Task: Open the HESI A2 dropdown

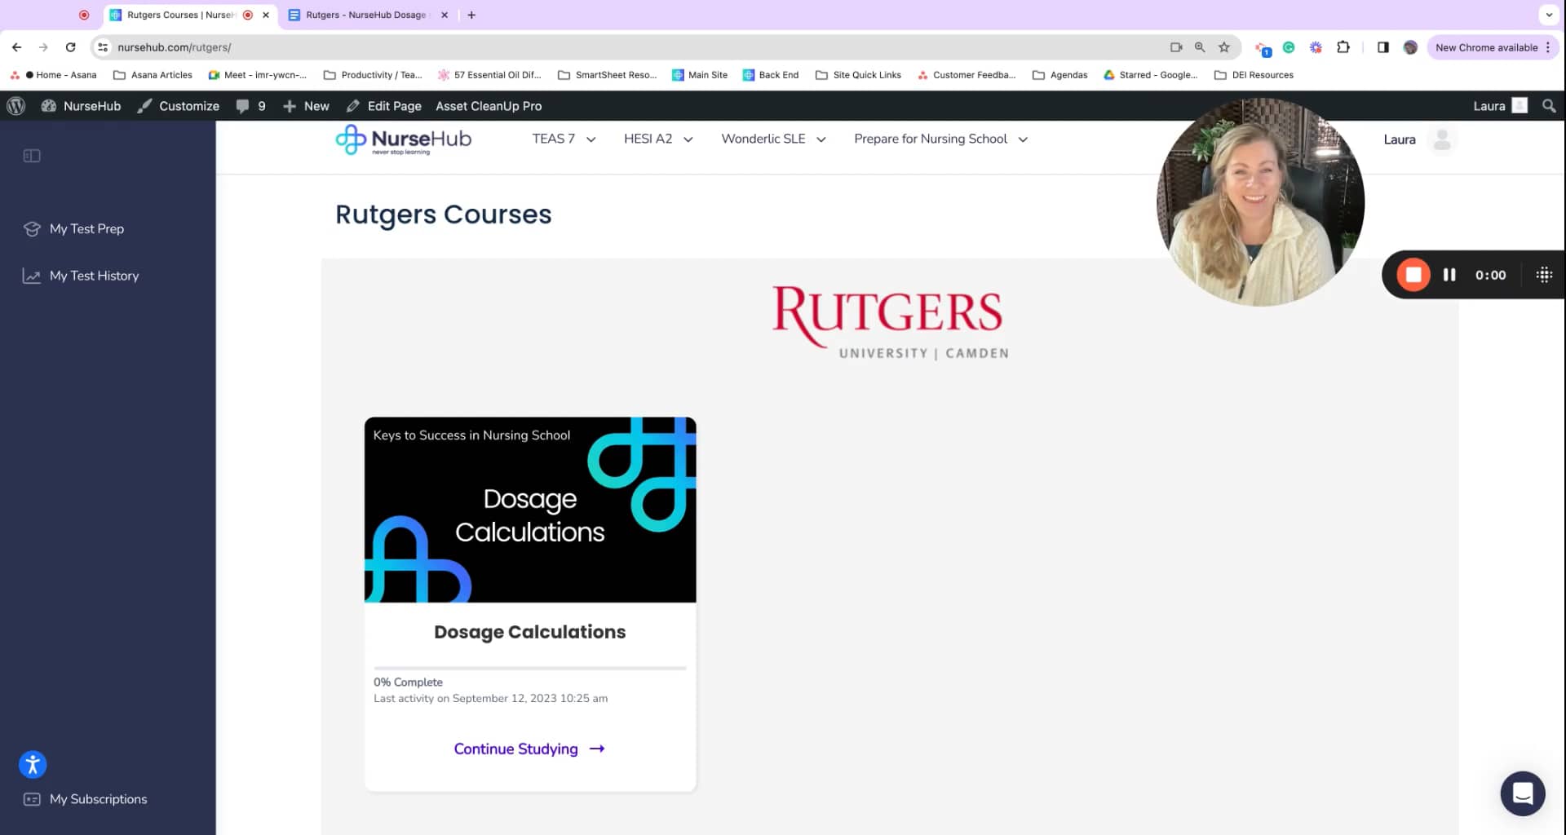Action: pyautogui.click(x=657, y=139)
